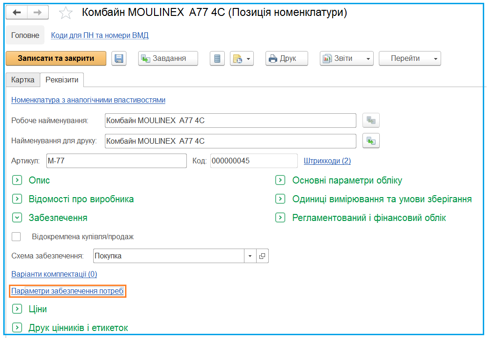
Task: Click the Робоче найменування input field
Action: point(230,120)
